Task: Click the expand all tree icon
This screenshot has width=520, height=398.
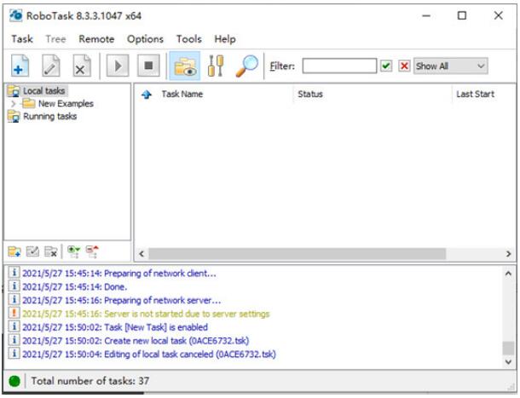Action: point(73,251)
